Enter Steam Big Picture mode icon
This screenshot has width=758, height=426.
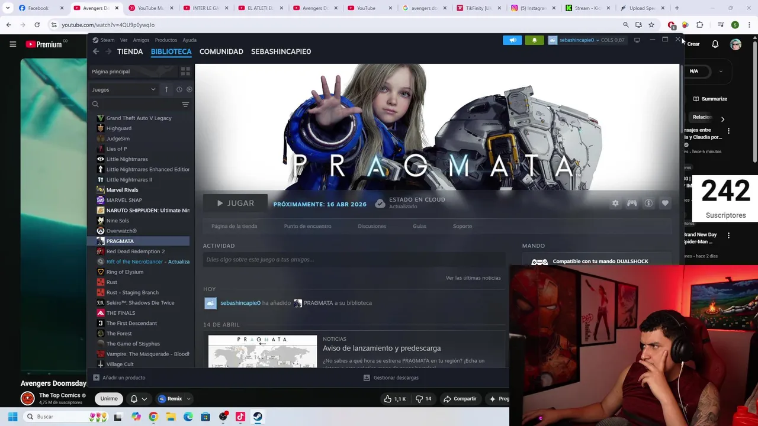coord(637,40)
